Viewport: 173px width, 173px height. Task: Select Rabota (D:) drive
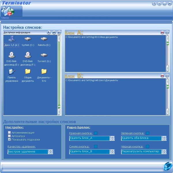tap(44, 42)
